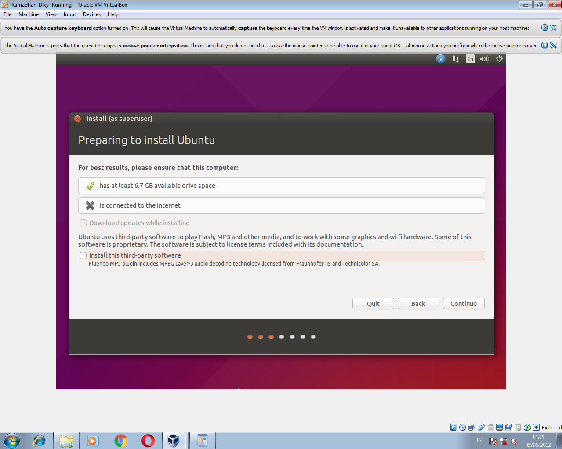This screenshot has height=449, width=562.
Task: Dismiss the Auto capture keyboard notification
Action: tap(544, 28)
